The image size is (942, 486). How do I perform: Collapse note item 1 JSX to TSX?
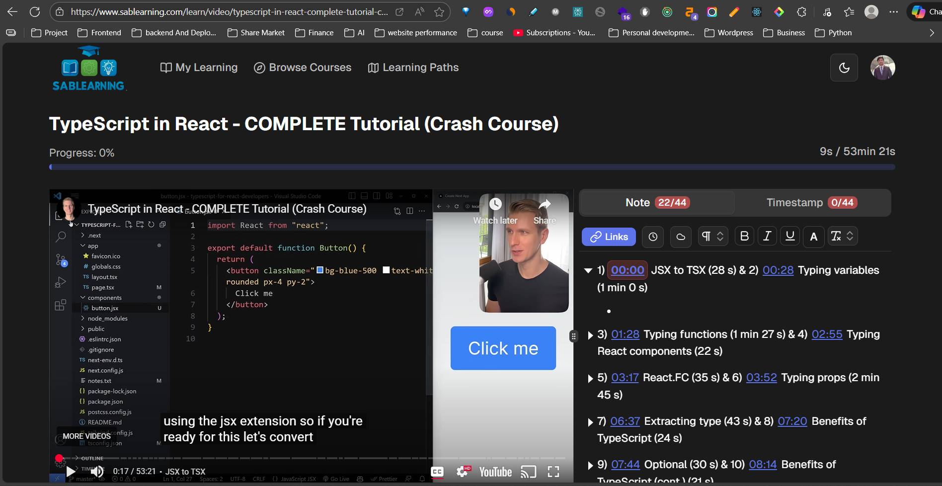[x=588, y=271]
